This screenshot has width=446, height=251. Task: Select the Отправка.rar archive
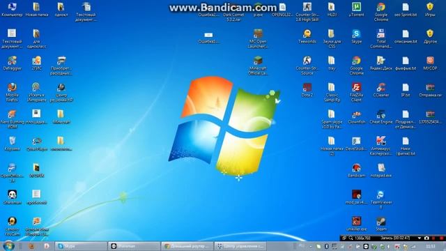[430, 90]
